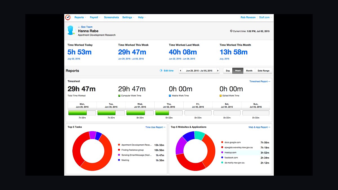Click the Time Doctor clock logo
The height and width of the screenshot is (190, 338).
[68, 17]
